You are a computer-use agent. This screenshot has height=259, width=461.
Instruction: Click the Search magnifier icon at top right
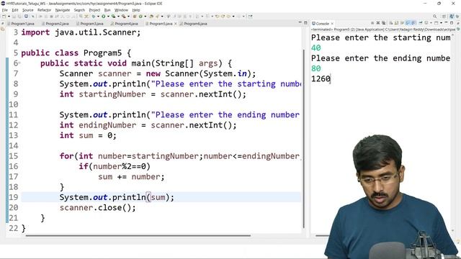pos(434,17)
